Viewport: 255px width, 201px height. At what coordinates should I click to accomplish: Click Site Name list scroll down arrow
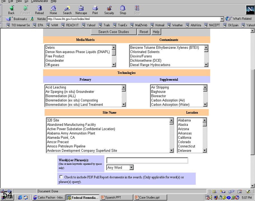click(171, 150)
